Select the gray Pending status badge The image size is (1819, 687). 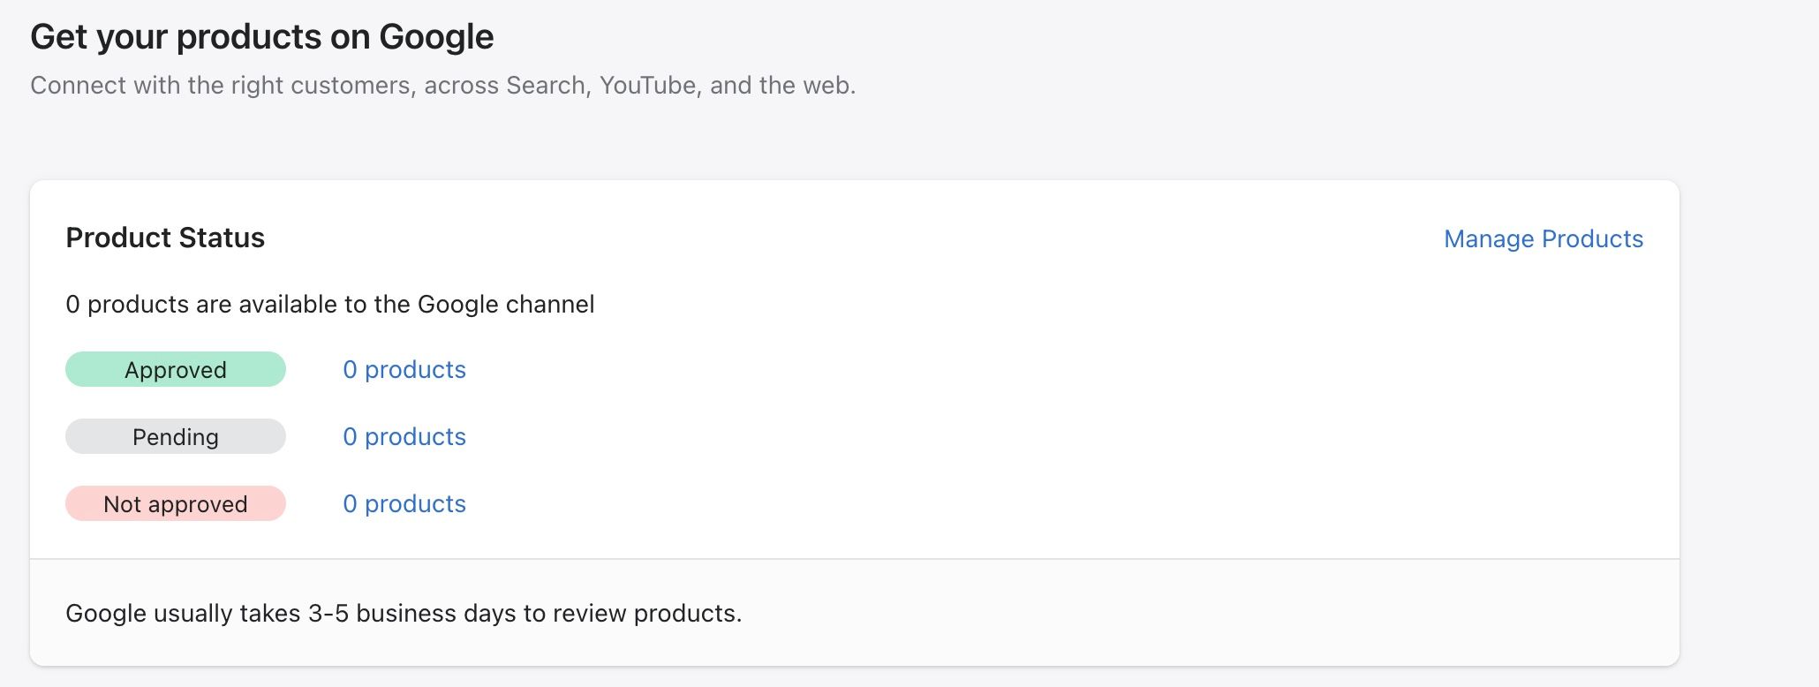176,436
